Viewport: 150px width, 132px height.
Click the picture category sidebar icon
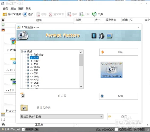[x=3, y=30]
